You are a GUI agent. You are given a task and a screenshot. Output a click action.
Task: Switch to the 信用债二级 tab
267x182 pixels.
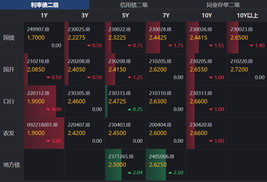pyautogui.click(x=134, y=5)
